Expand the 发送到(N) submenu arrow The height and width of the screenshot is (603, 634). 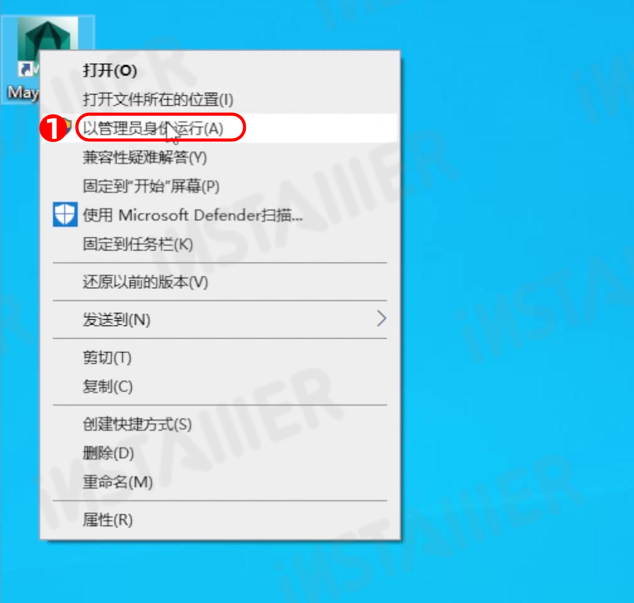(381, 319)
